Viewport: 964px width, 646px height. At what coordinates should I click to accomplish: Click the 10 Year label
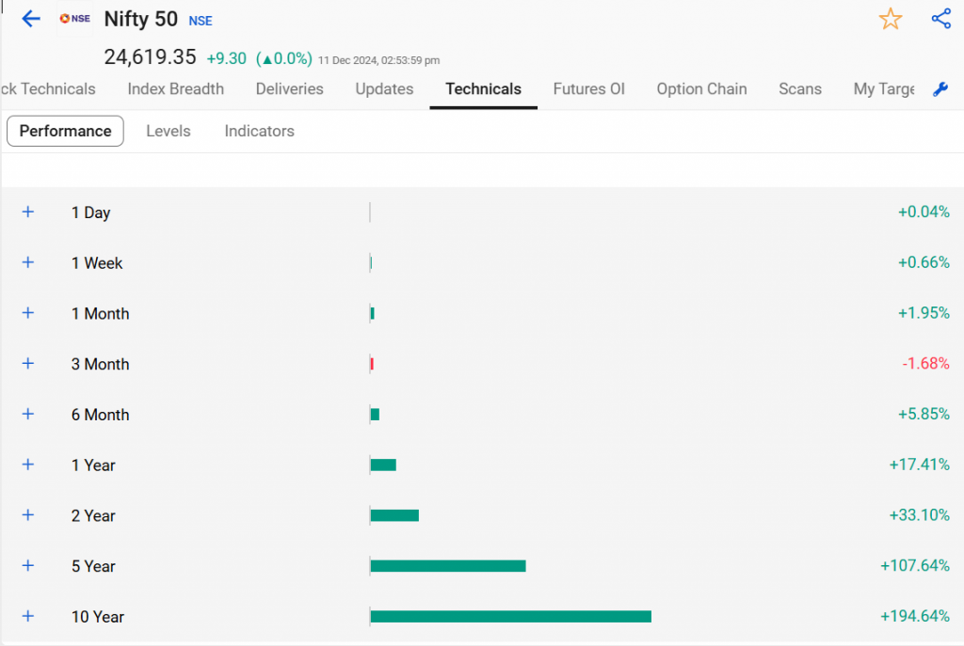(x=98, y=617)
